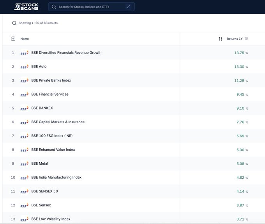
Task: Click BSE logo in India Manufacturing Index row
Action: click(24, 178)
